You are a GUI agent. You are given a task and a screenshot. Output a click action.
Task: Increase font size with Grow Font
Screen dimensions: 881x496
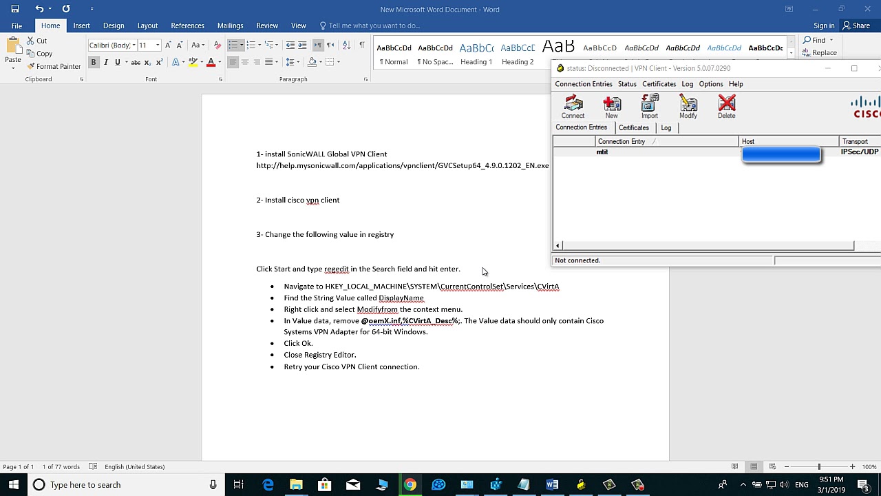pos(168,45)
